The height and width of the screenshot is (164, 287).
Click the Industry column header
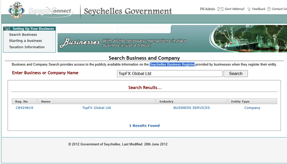(191, 101)
